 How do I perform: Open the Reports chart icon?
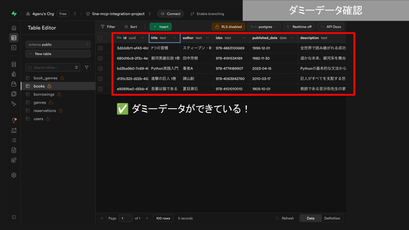click(x=14, y=130)
